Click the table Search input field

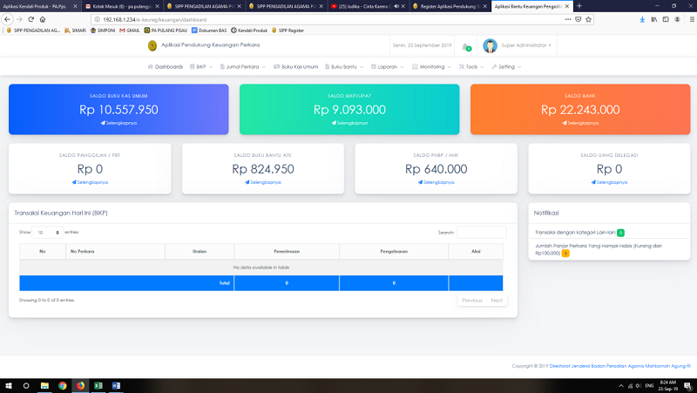pyautogui.click(x=481, y=233)
